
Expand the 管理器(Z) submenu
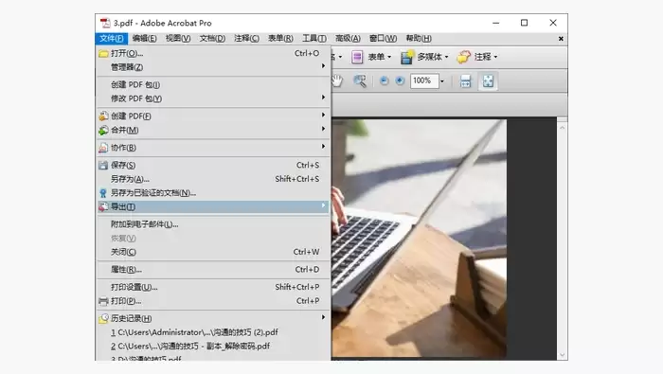point(213,67)
